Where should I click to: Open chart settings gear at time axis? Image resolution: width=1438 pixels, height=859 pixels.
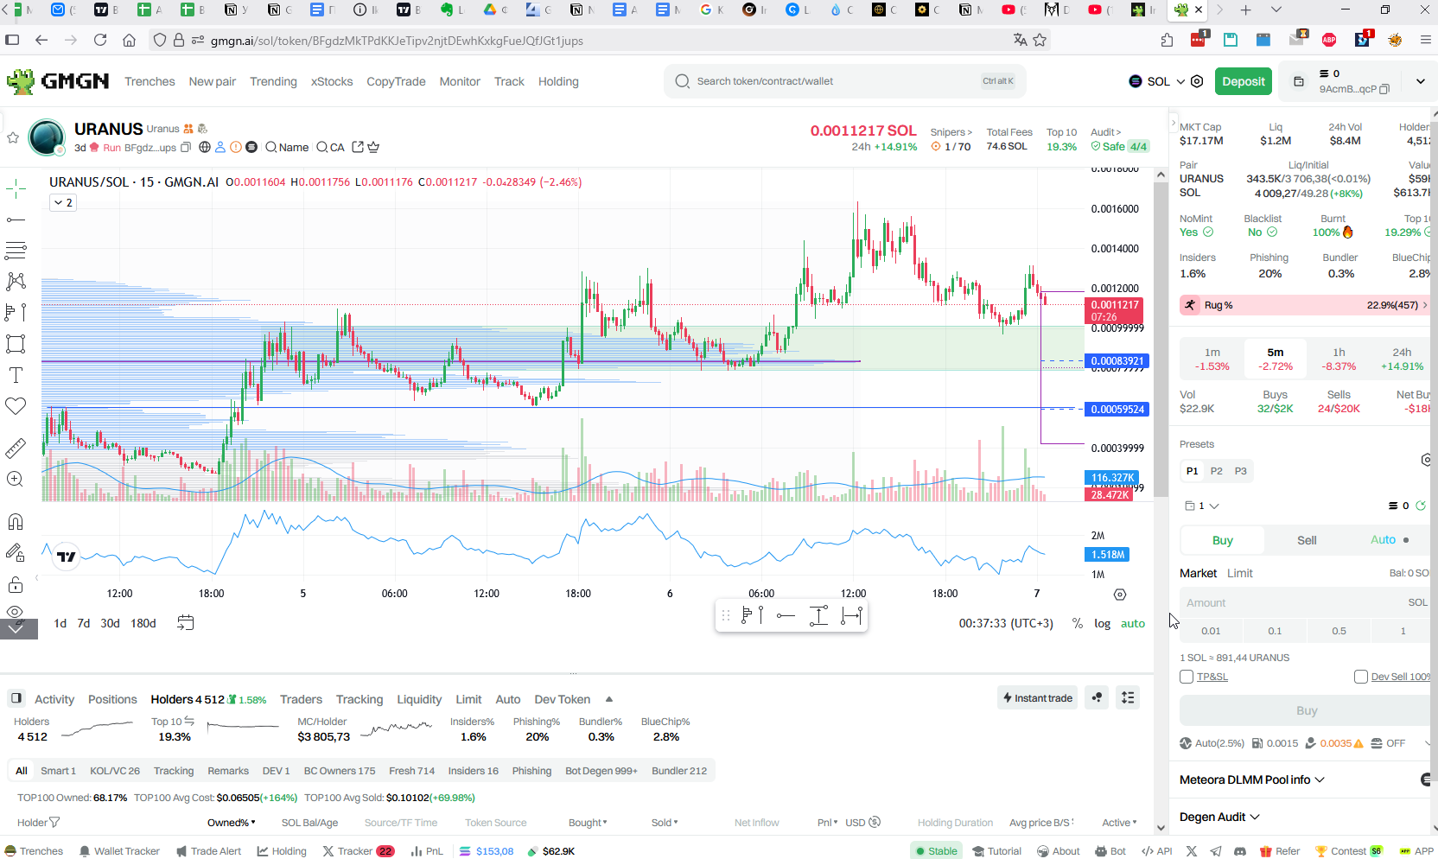(1120, 595)
